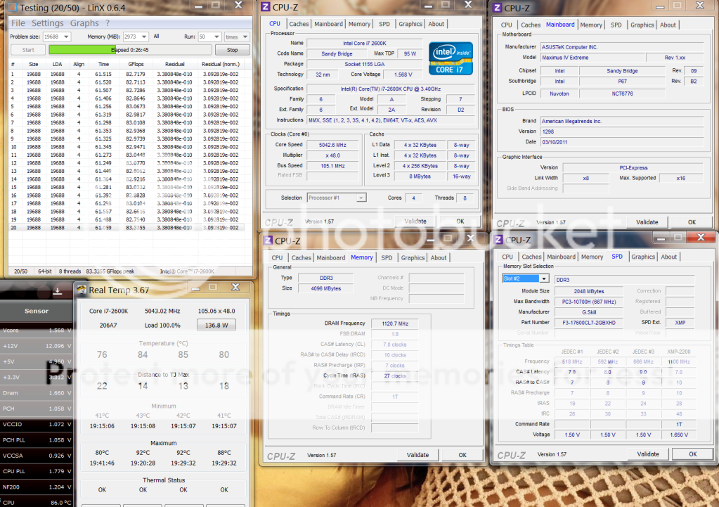Viewport: 719px width, 507px height.
Task: Open Graphics tab in CPU-Z Memory window
Action: pos(413,258)
